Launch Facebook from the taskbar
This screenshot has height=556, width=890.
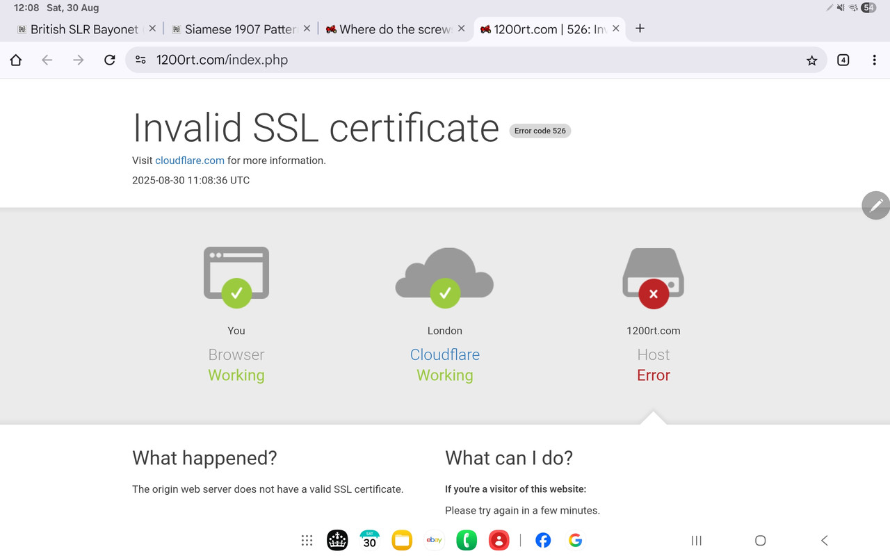pos(543,540)
